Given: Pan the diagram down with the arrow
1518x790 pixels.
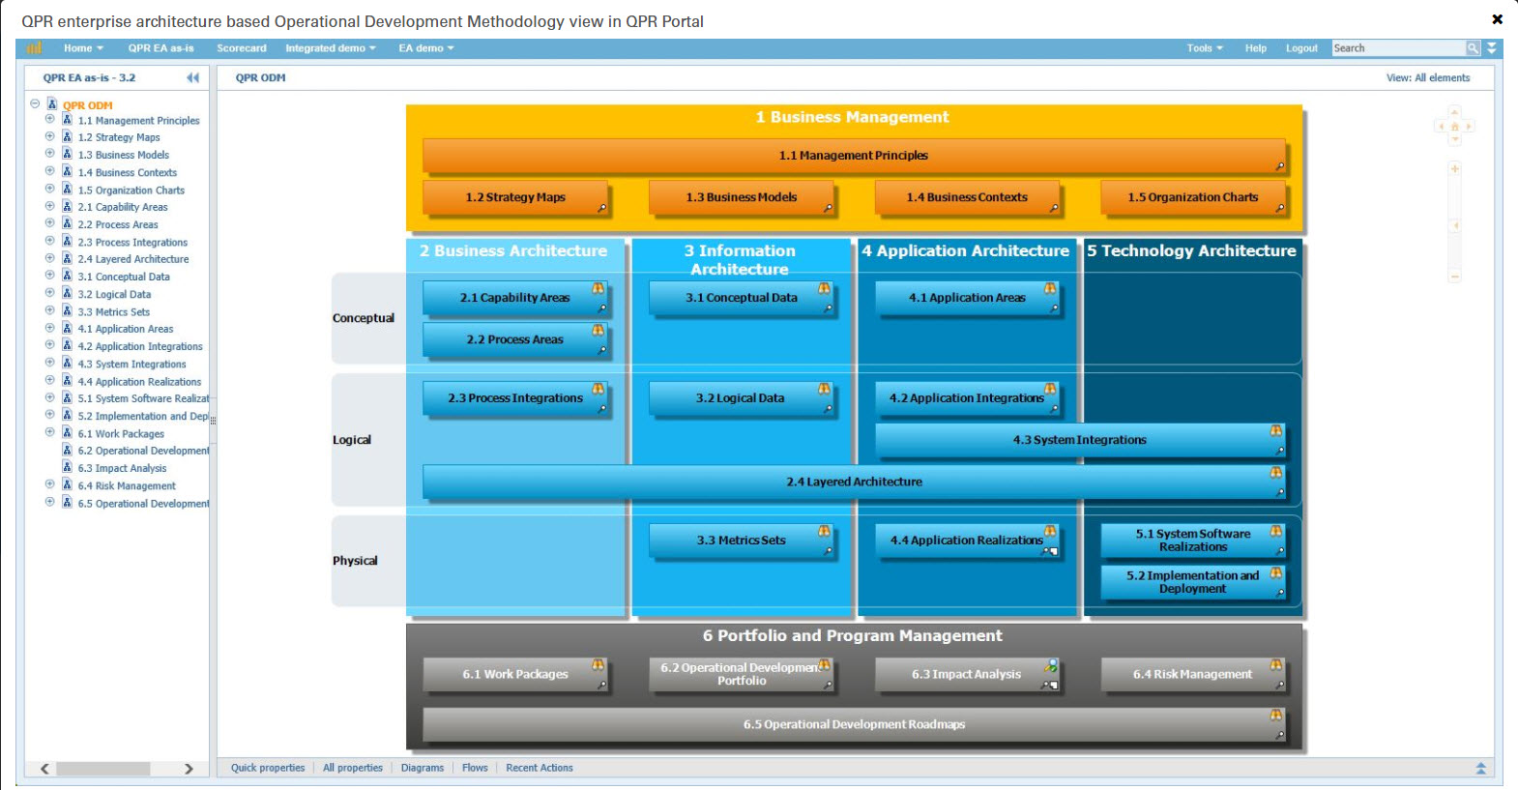Looking at the screenshot, I should pyautogui.click(x=1455, y=140).
